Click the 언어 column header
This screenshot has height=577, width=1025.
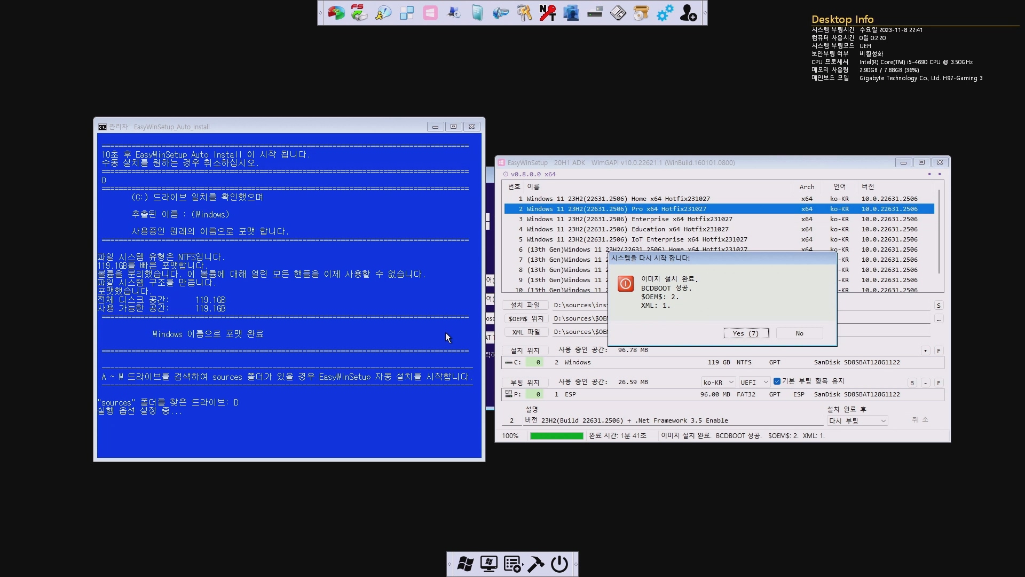[x=839, y=187]
